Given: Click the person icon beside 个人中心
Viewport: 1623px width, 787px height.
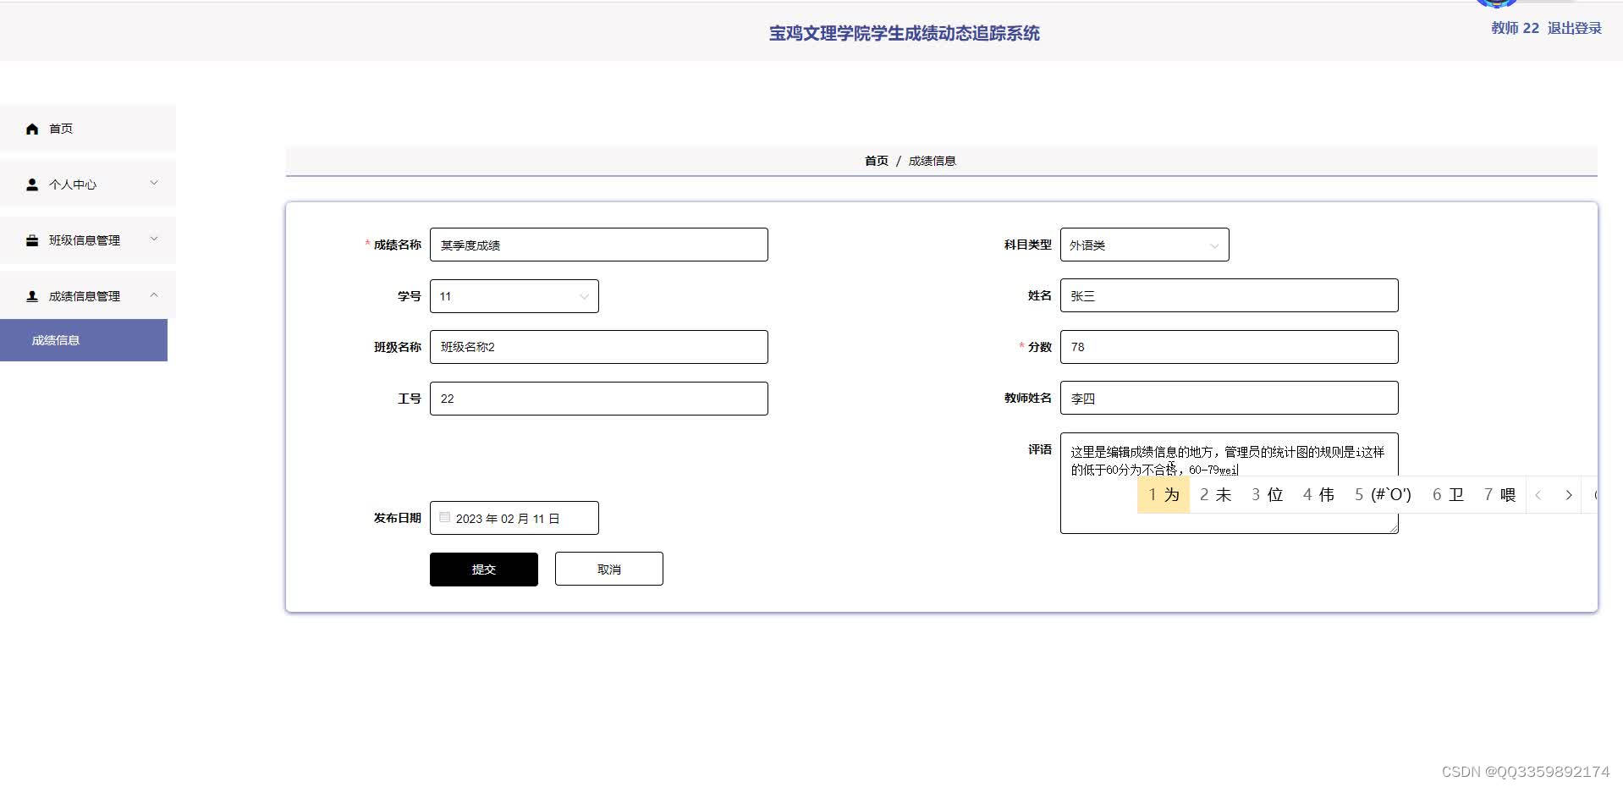Looking at the screenshot, I should point(32,184).
